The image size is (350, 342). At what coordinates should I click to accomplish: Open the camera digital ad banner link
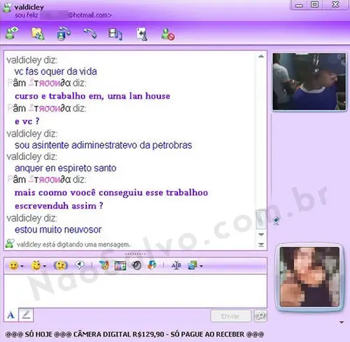coord(134,334)
